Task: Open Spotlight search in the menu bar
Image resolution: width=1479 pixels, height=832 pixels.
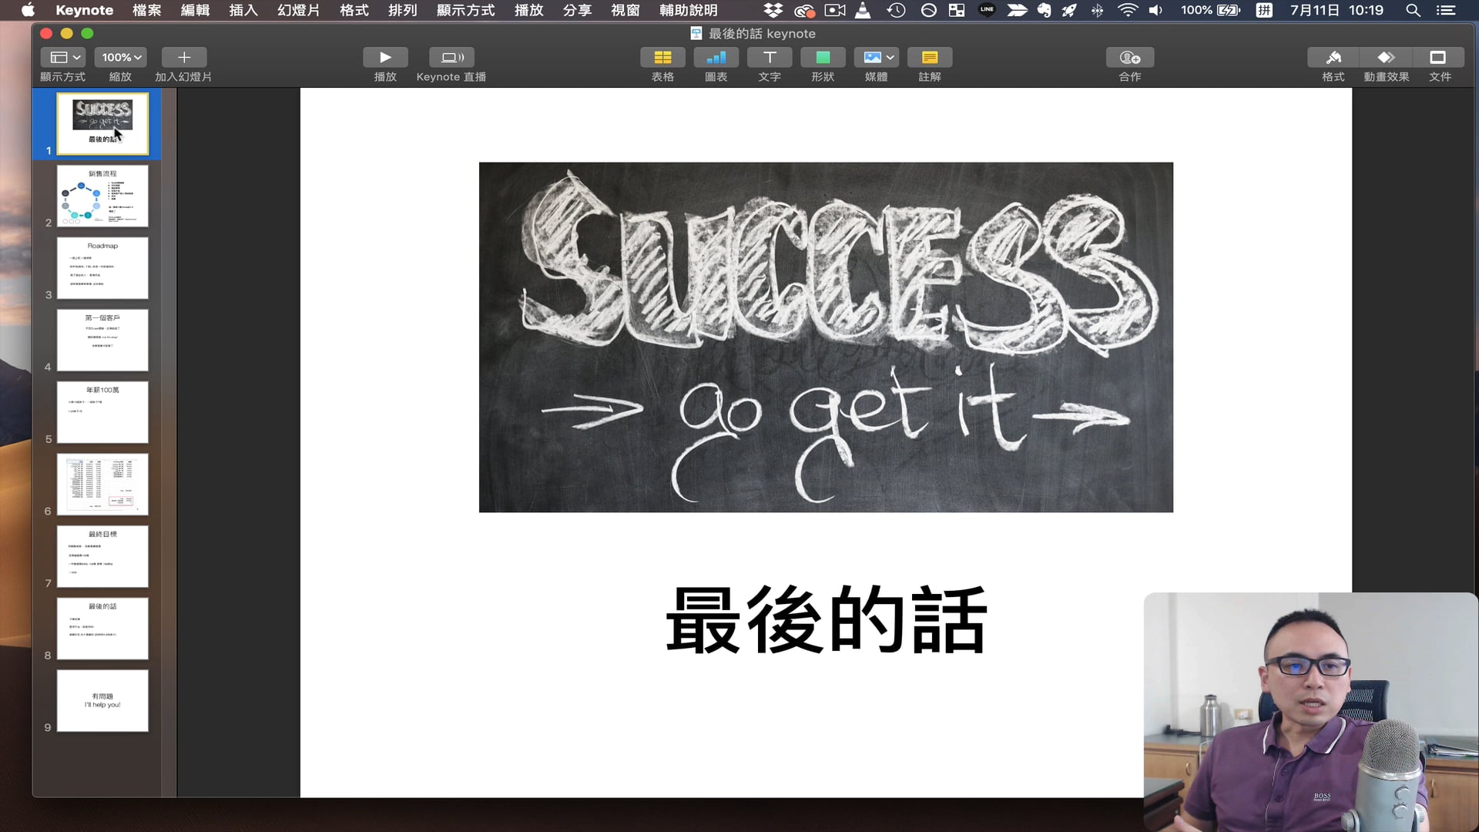Action: click(x=1412, y=10)
